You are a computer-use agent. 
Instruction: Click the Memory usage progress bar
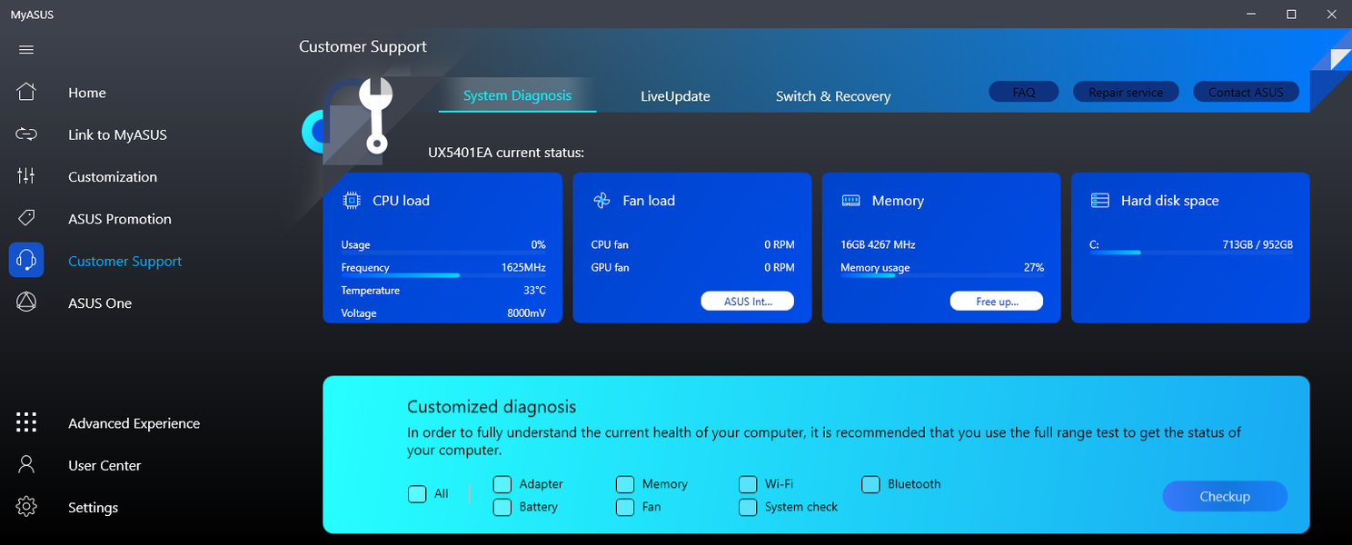tap(942, 275)
